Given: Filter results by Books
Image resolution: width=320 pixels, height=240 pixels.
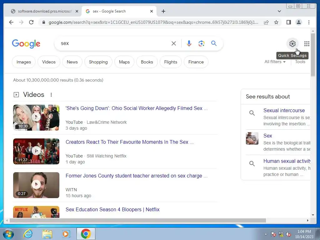Looking at the screenshot, I should [147, 62].
